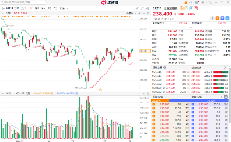Click the 52周最高 value 324.600
The width and height of the screenshot is (231, 142).
tap(199, 51)
